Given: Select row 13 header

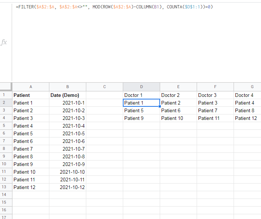Looking at the screenshot, I should (x=6, y=187).
